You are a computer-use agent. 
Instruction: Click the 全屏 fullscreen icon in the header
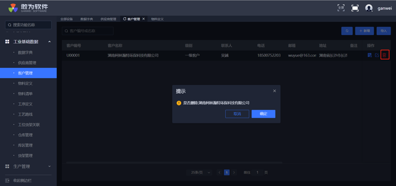point(341,8)
